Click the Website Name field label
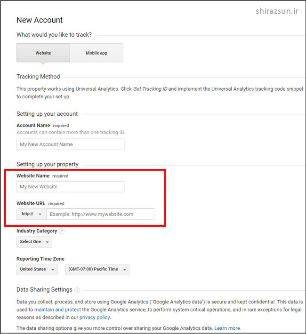The width and height of the screenshot is (306, 334). [x=34, y=176]
